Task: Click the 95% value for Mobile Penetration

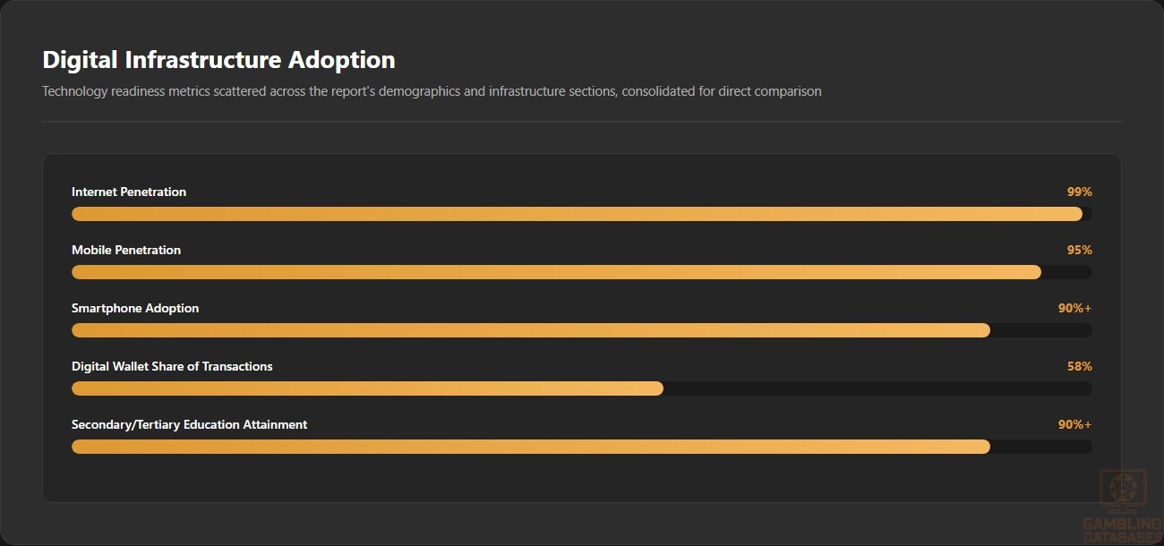Action: (1079, 250)
